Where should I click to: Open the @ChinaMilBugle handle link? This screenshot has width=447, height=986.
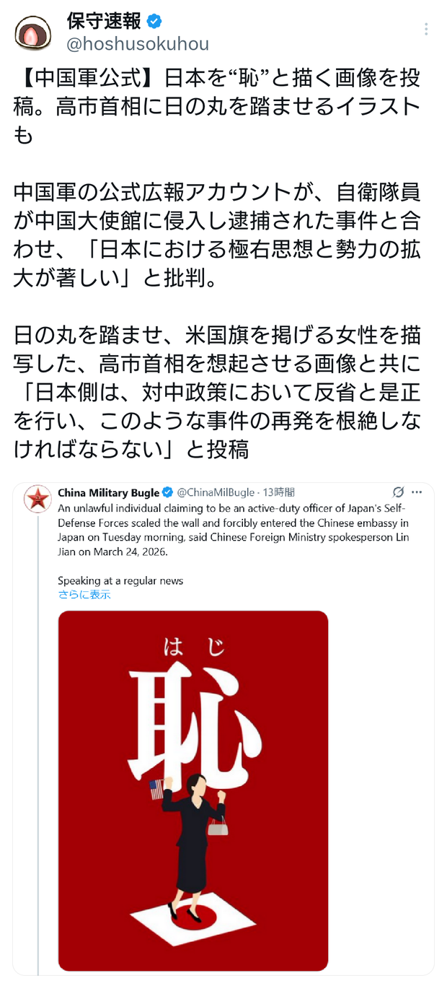pos(214,492)
